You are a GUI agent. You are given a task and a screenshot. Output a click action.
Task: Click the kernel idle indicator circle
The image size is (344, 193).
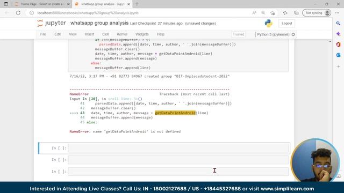(293, 34)
